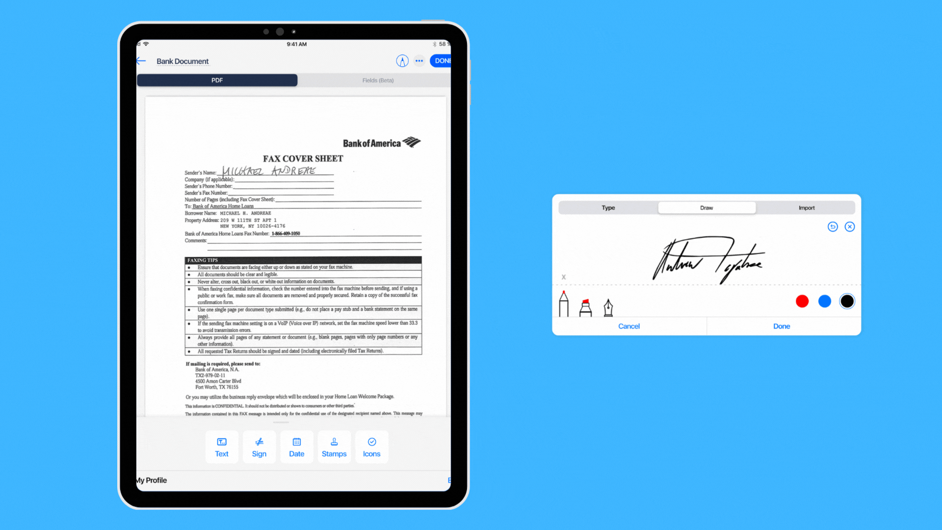Tap the Sign tool in toolbar
The height and width of the screenshot is (530, 942).
(x=259, y=447)
